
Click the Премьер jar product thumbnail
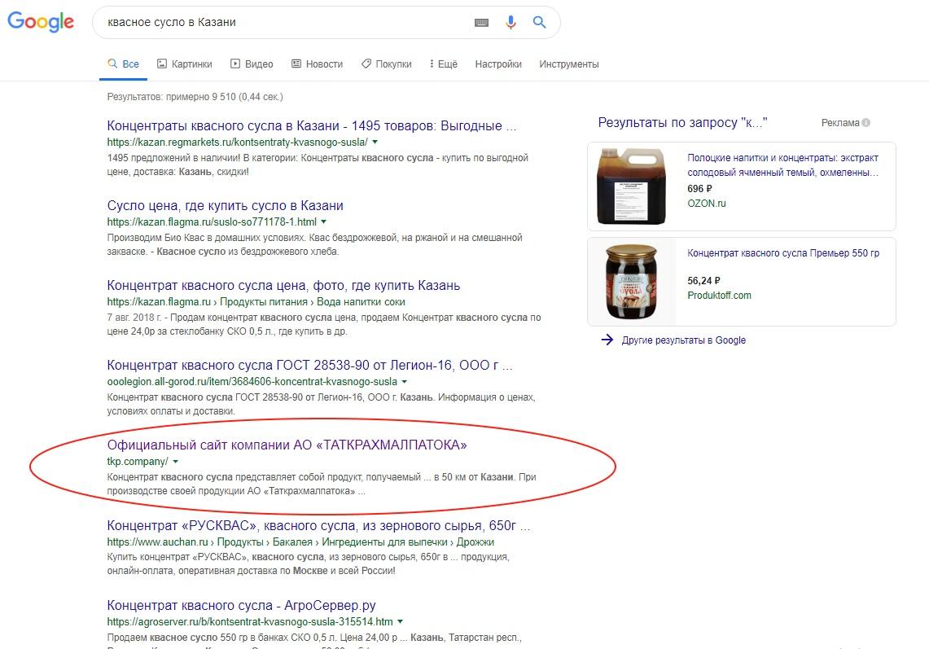coord(632,282)
